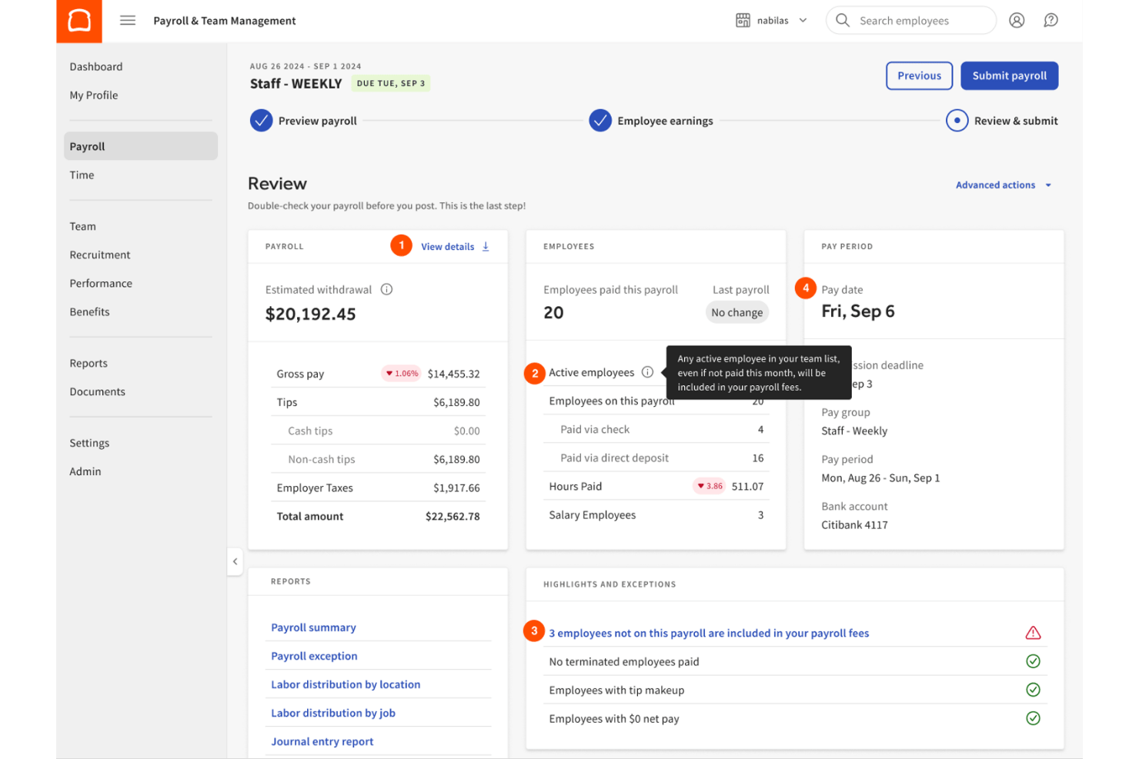Viewport: 1139px width, 759px height.
Task: Open Recruitment in sidebar
Action: click(x=100, y=255)
